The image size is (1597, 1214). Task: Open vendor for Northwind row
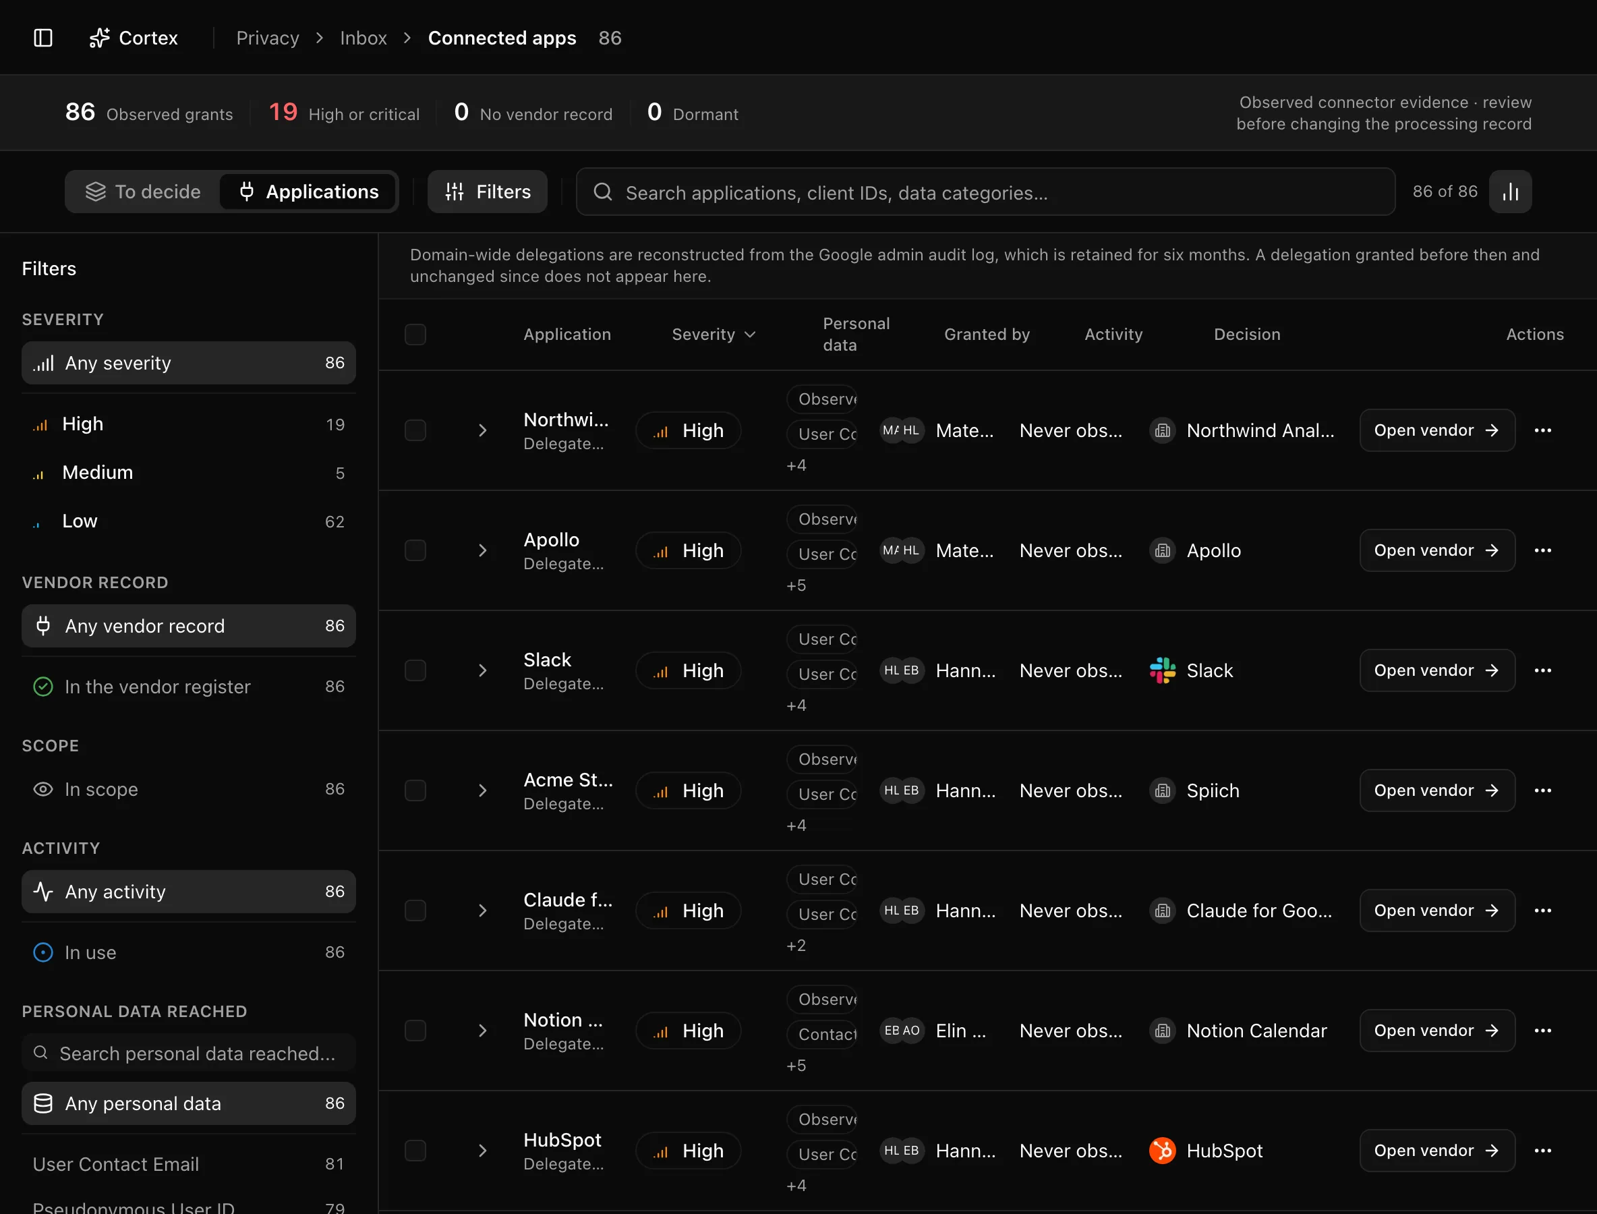pyautogui.click(x=1436, y=431)
